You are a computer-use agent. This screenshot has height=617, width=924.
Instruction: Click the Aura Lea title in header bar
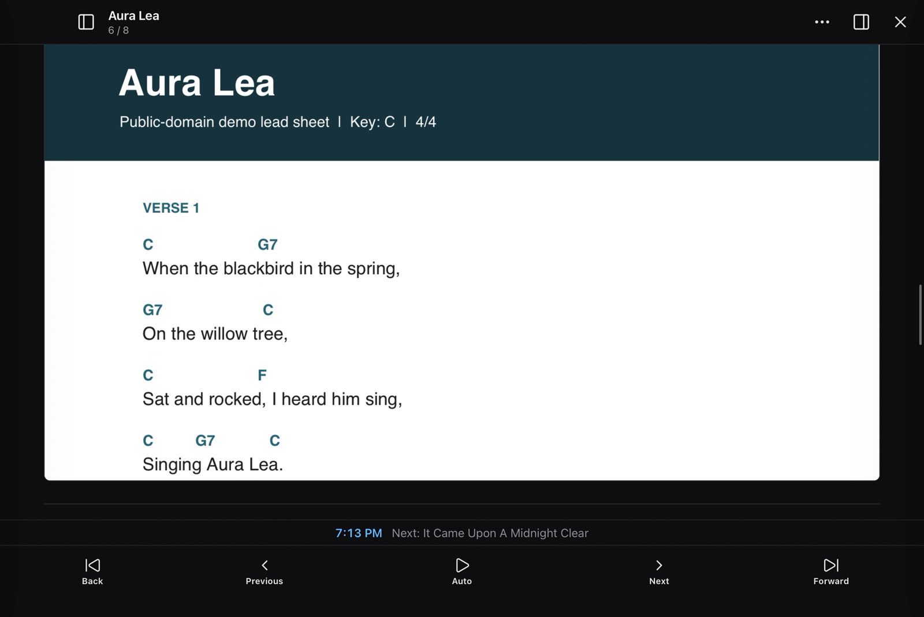tap(133, 16)
